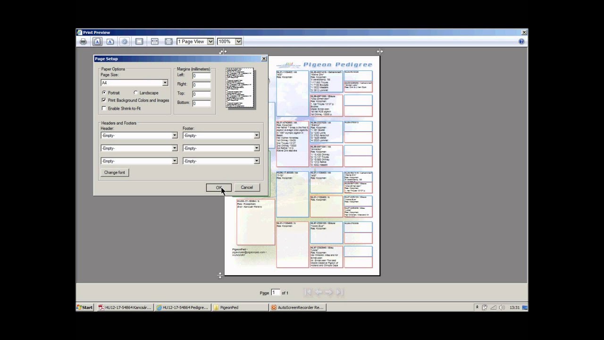Screen dimensions: 604x340
Task: Select the Portrait radio button
Action: 104,93
